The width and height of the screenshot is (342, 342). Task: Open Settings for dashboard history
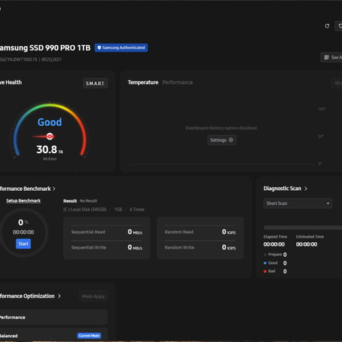(x=222, y=140)
